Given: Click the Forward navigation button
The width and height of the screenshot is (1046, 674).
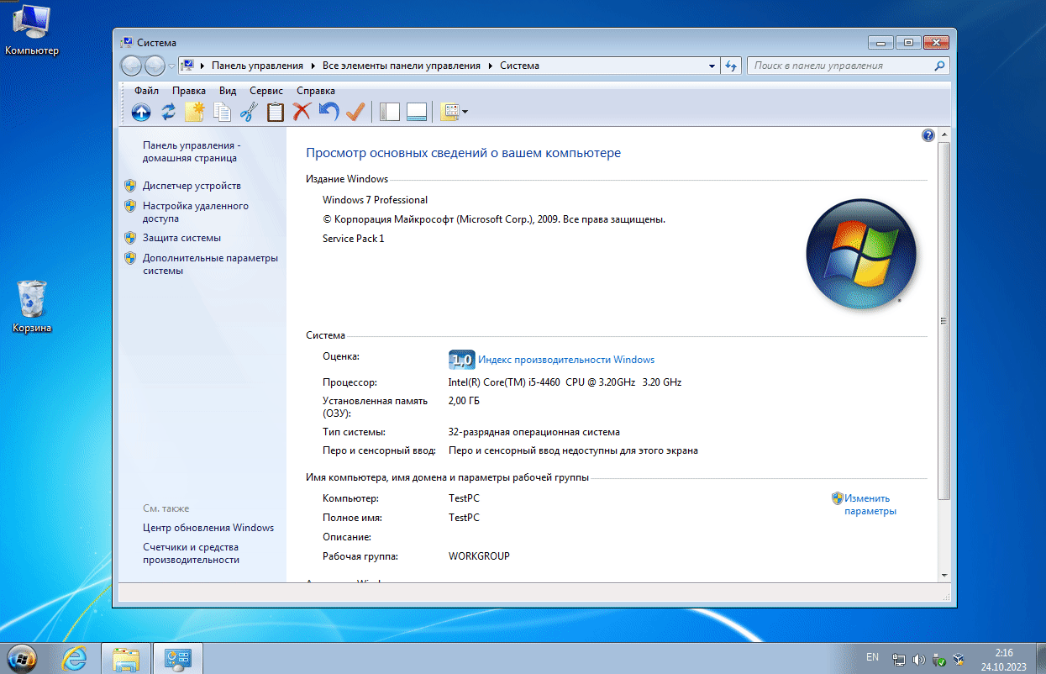Looking at the screenshot, I should coord(155,66).
